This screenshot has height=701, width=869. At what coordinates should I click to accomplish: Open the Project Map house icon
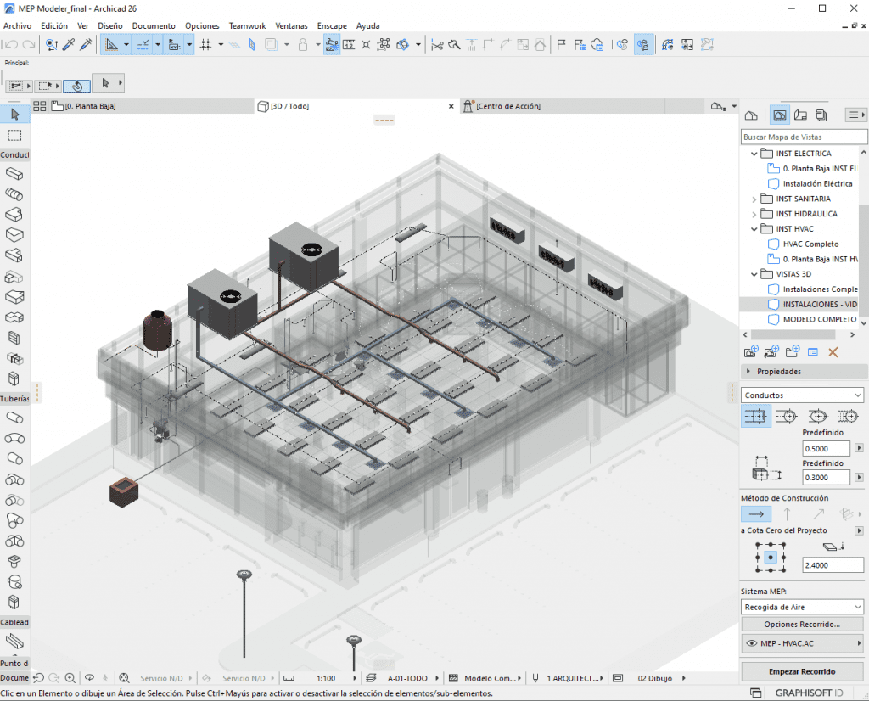tap(751, 115)
